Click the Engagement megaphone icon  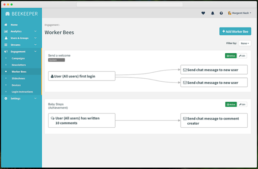click(6, 52)
